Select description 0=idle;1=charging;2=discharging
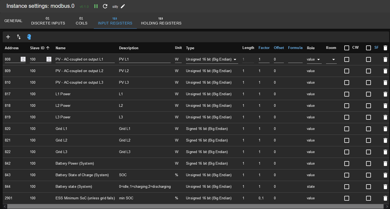Screen dimensions: 390x209 [x=145, y=187]
